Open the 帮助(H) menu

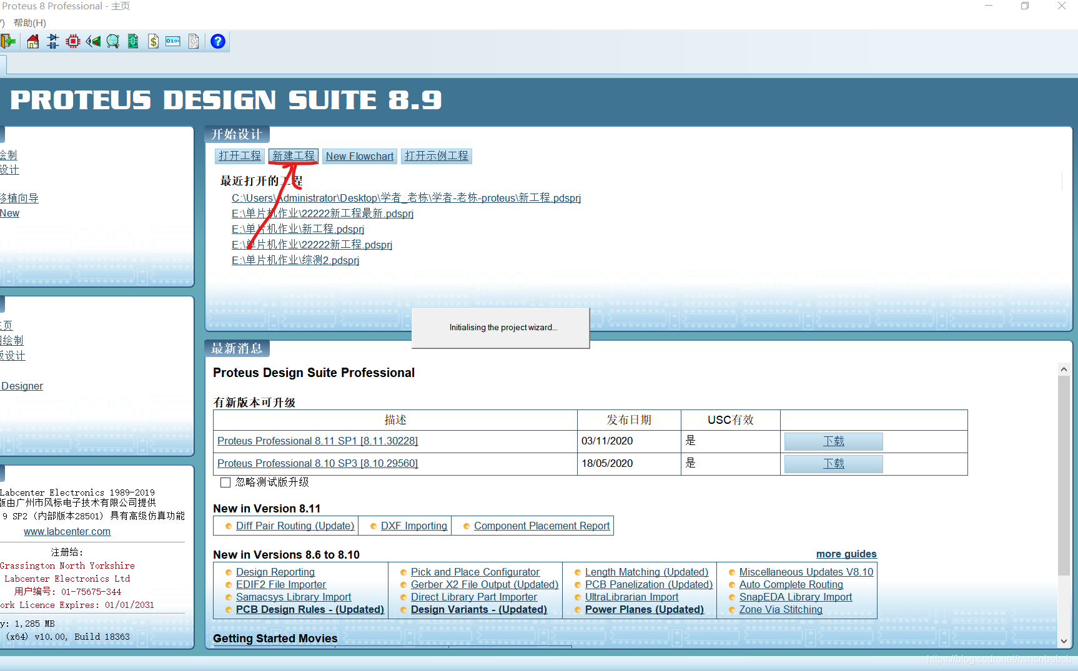29,22
